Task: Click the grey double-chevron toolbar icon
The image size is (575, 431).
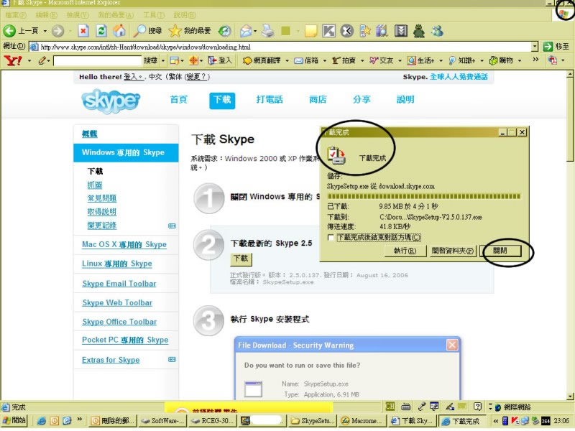Action: pyautogui.click(x=401, y=31)
